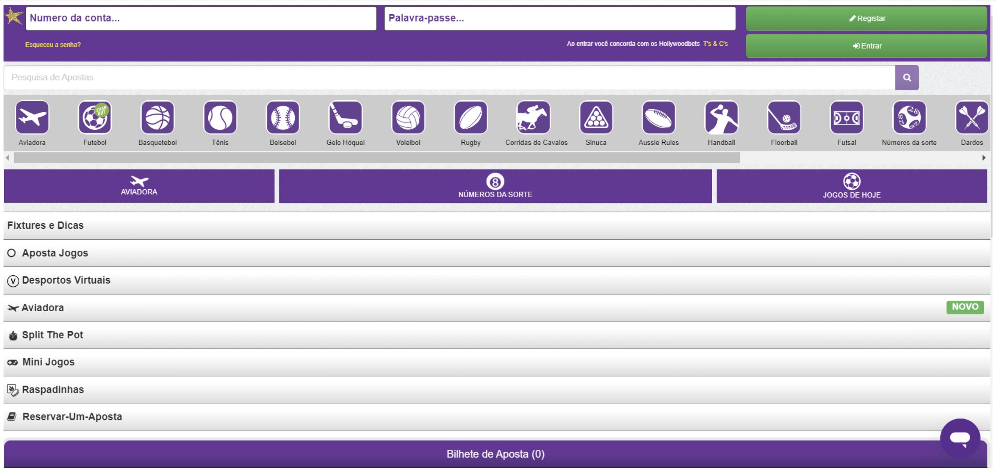Expand the Aposta Jogos row
Screen dimensions: 996x472
[497, 253]
